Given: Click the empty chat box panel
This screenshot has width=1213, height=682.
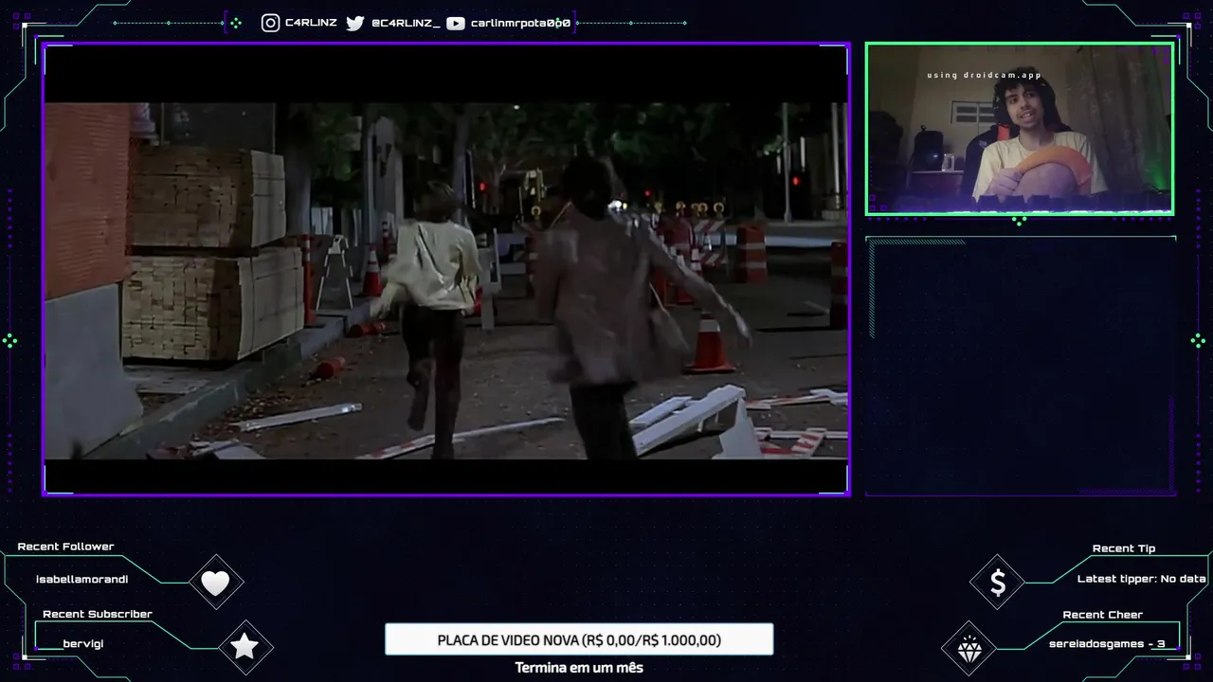Looking at the screenshot, I should point(1021,366).
